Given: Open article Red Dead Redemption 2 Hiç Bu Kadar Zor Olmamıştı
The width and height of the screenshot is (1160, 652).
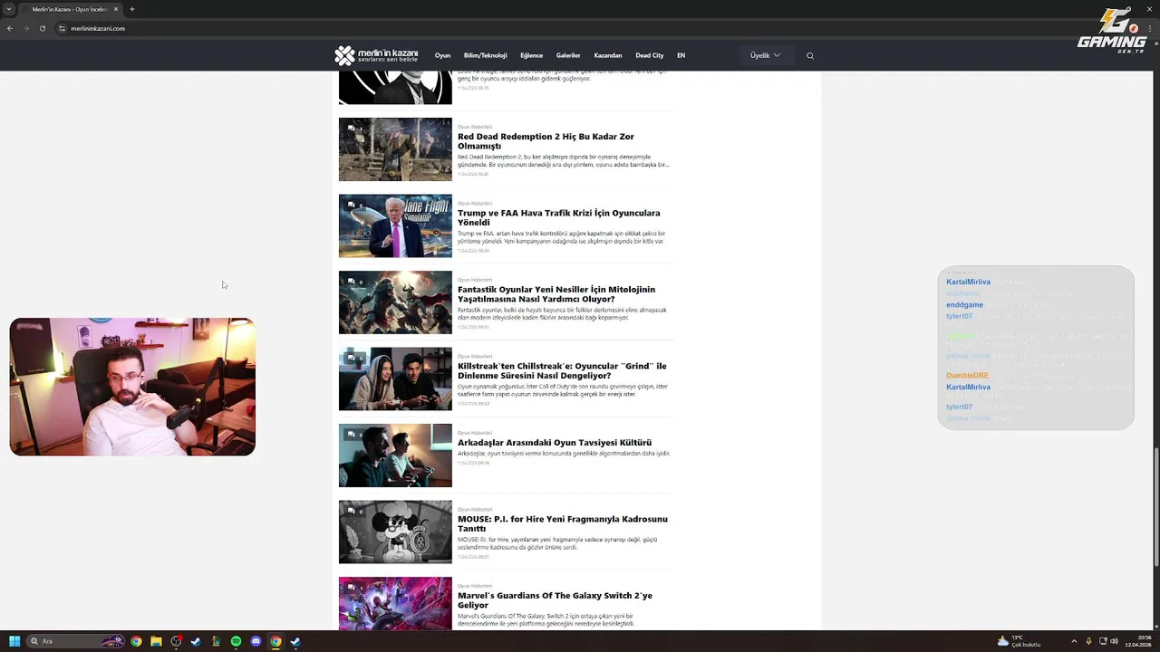Looking at the screenshot, I should [546, 141].
